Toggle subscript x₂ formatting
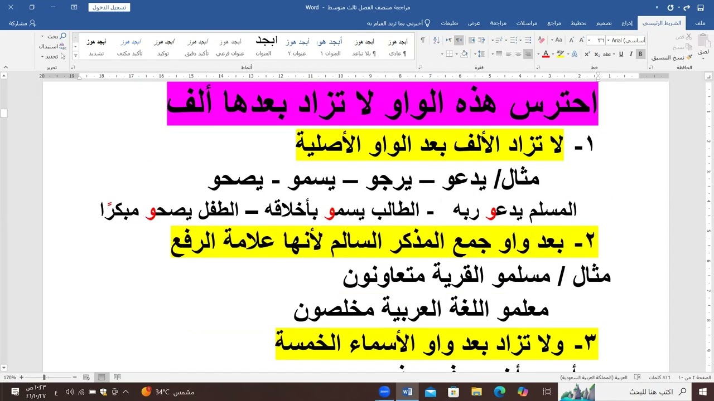Screen dimensions: 714x401 tap(597, 54)
